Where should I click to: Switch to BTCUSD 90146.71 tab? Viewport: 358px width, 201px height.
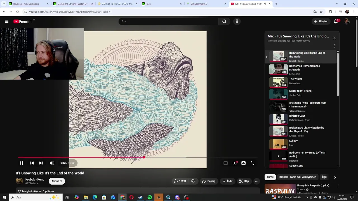click(206, 4)
